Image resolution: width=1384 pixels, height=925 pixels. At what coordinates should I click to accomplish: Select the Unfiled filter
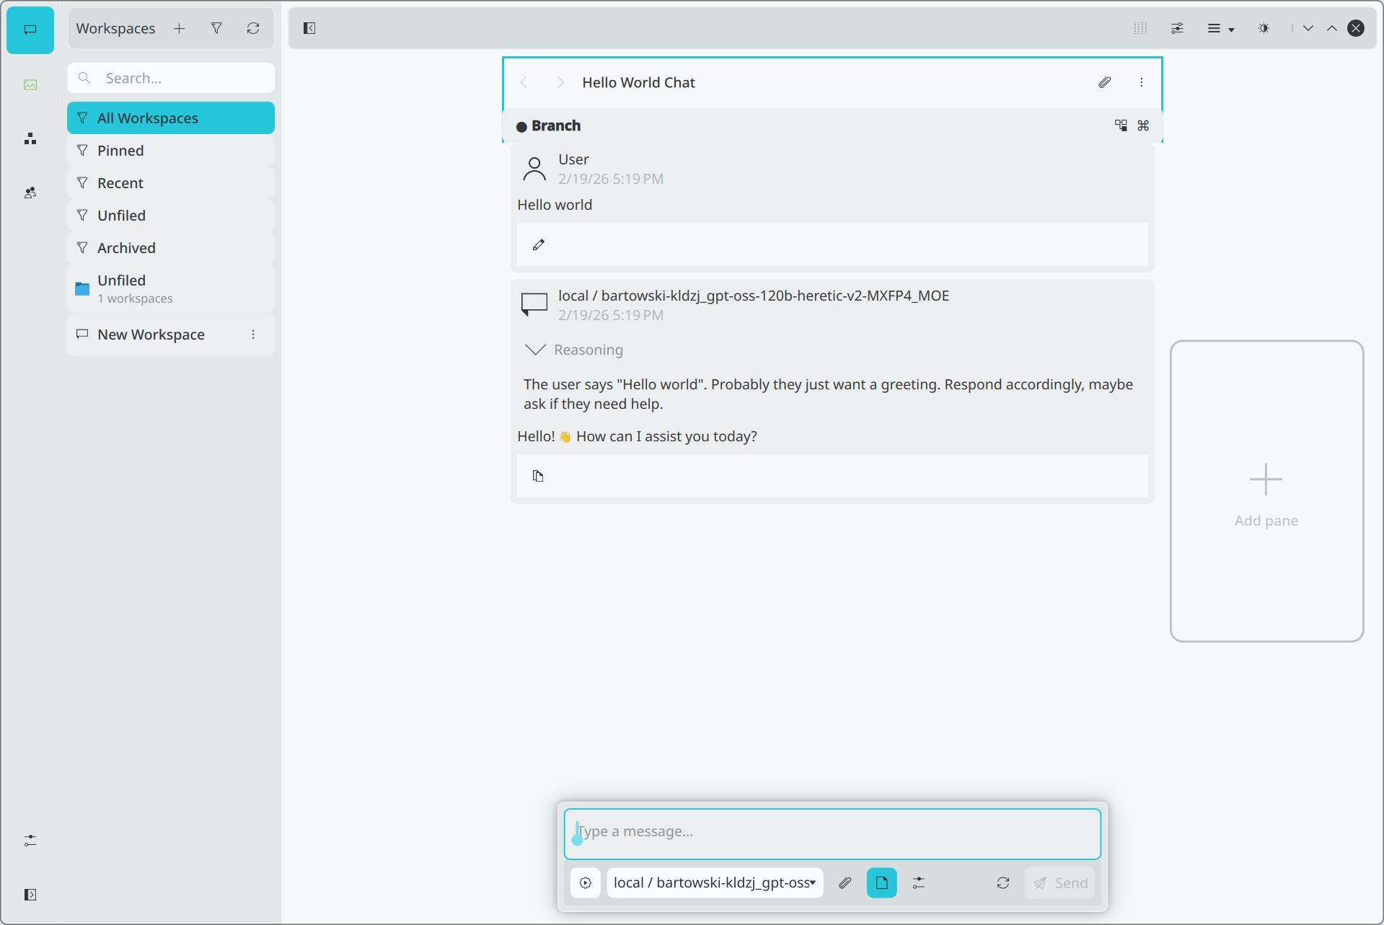coord(171,216)
